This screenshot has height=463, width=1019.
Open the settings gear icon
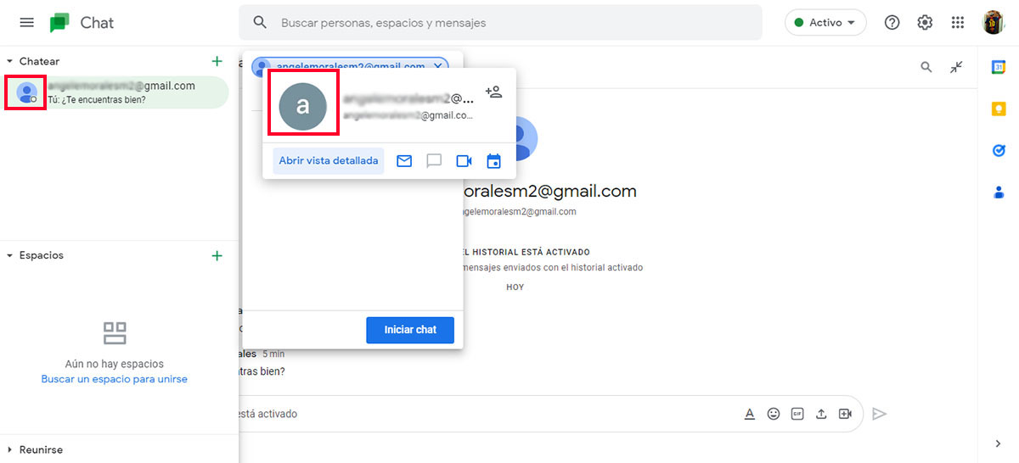coord(925,23)
